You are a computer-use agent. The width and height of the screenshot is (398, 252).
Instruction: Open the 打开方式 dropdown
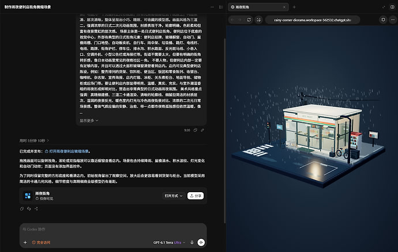(174, 196)
